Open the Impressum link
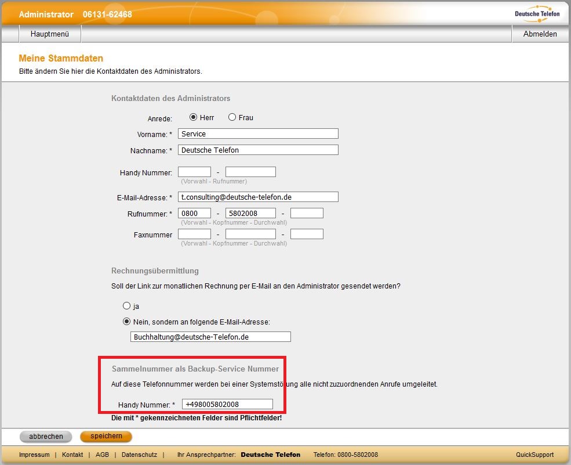The image size is (571, 465). [34, 455]
